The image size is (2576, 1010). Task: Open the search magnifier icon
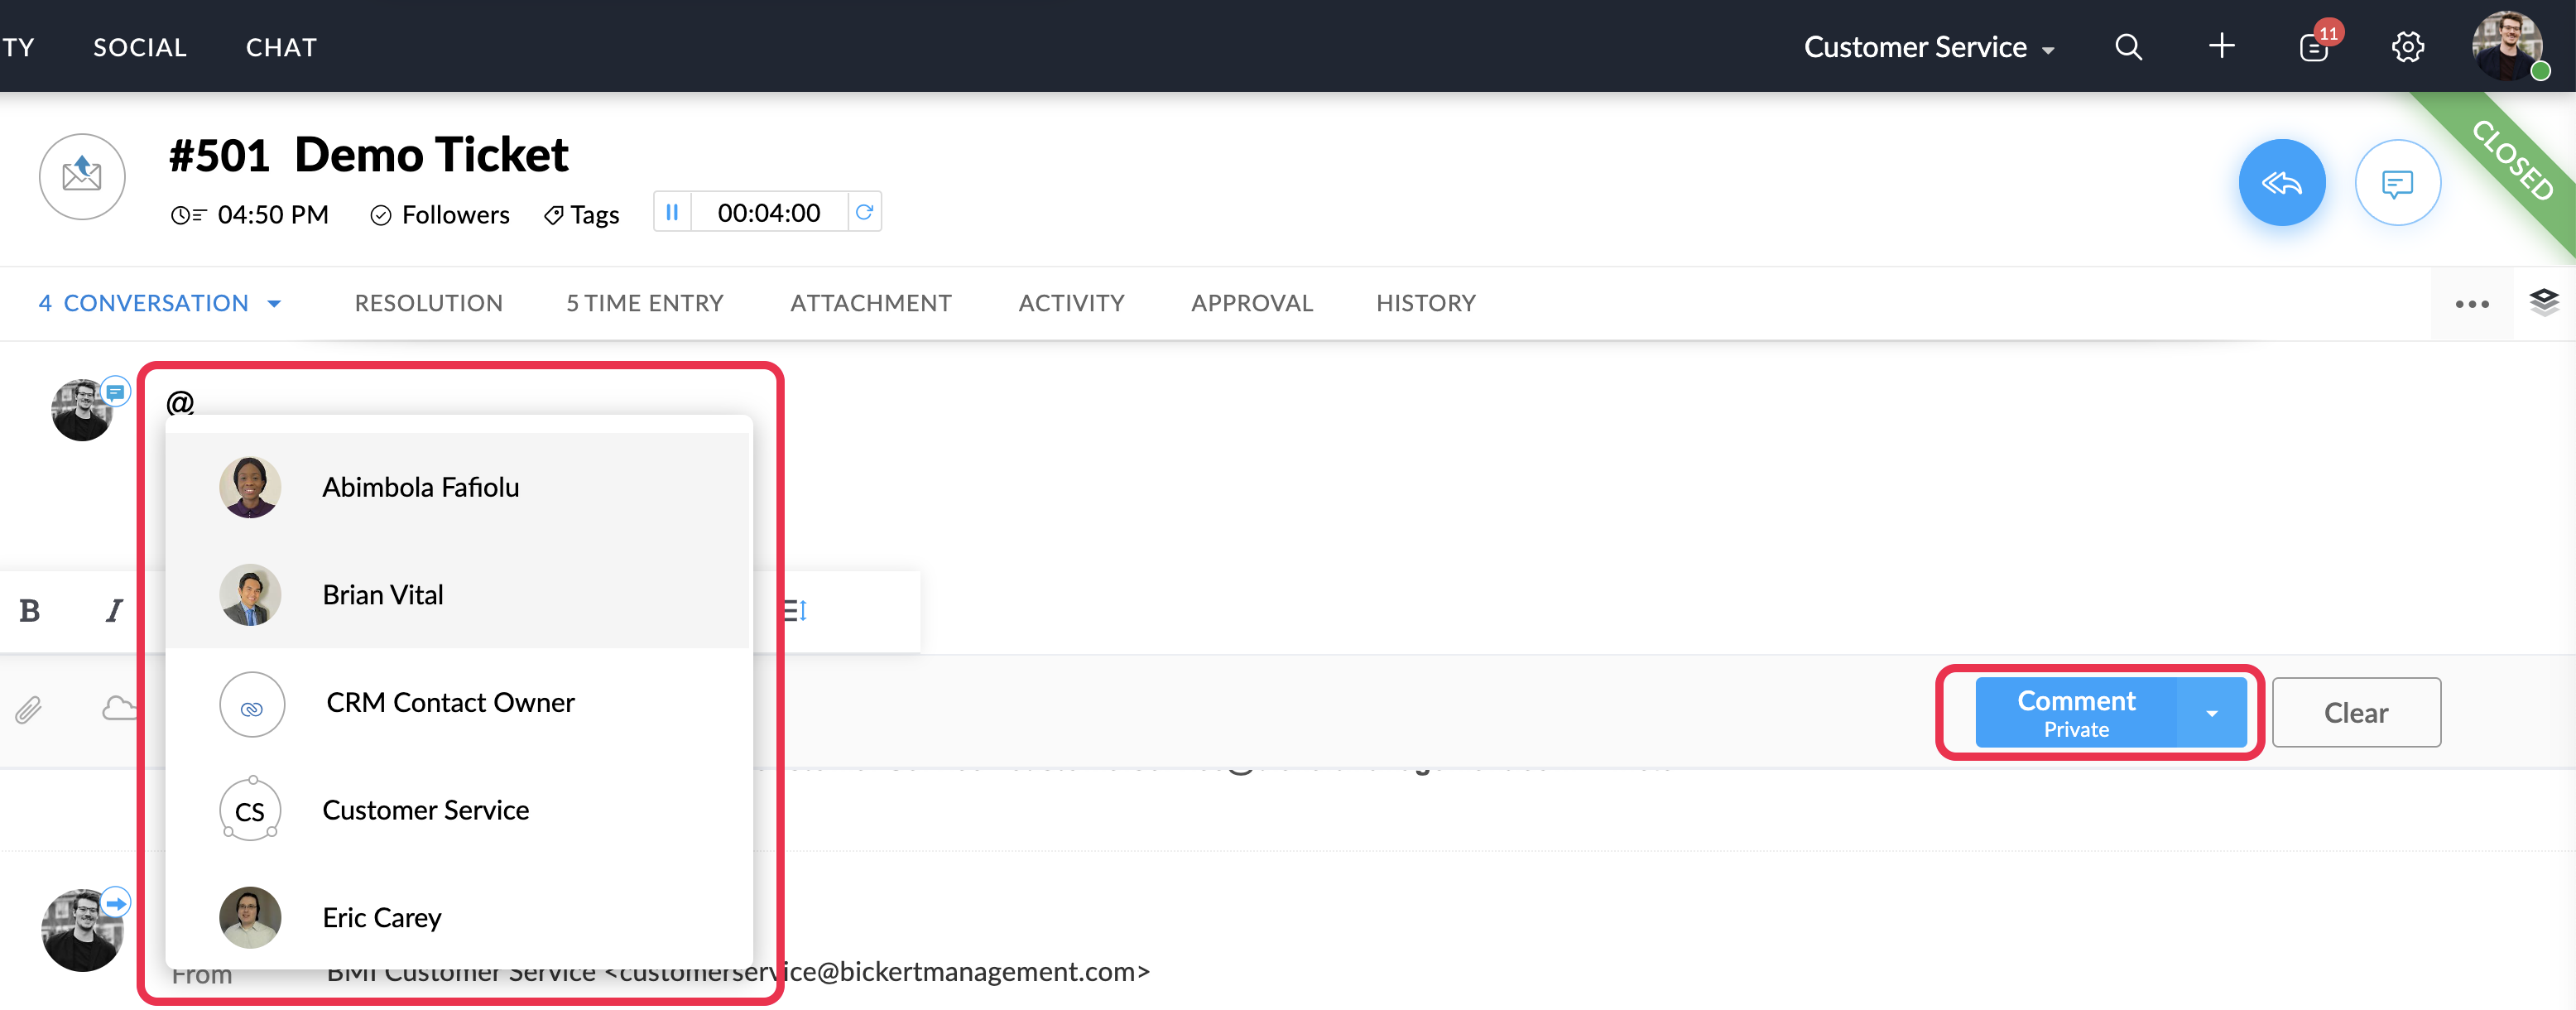[2128, 47]
